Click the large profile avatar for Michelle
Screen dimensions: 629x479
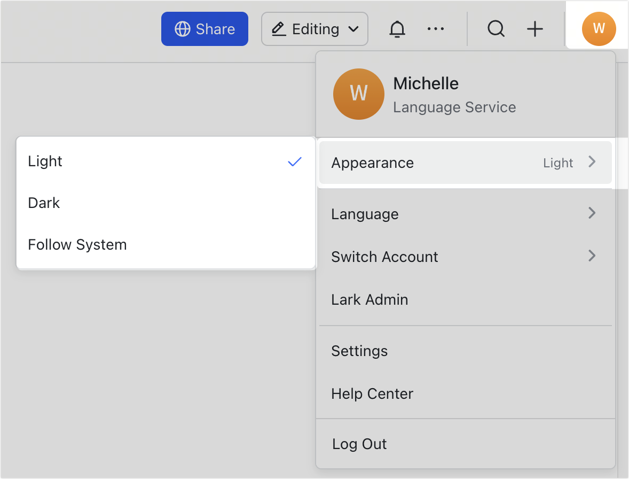(358, 94)
